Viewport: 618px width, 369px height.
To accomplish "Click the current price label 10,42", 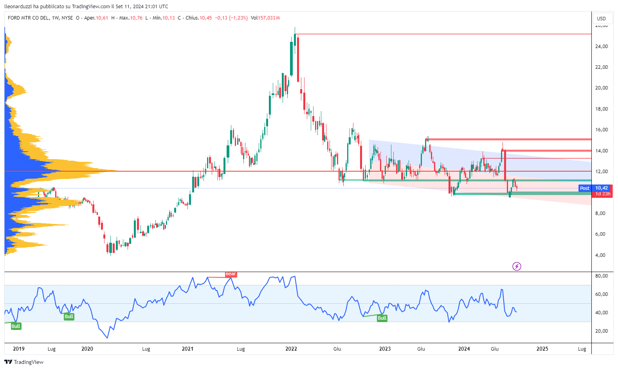I will (602, 188).
